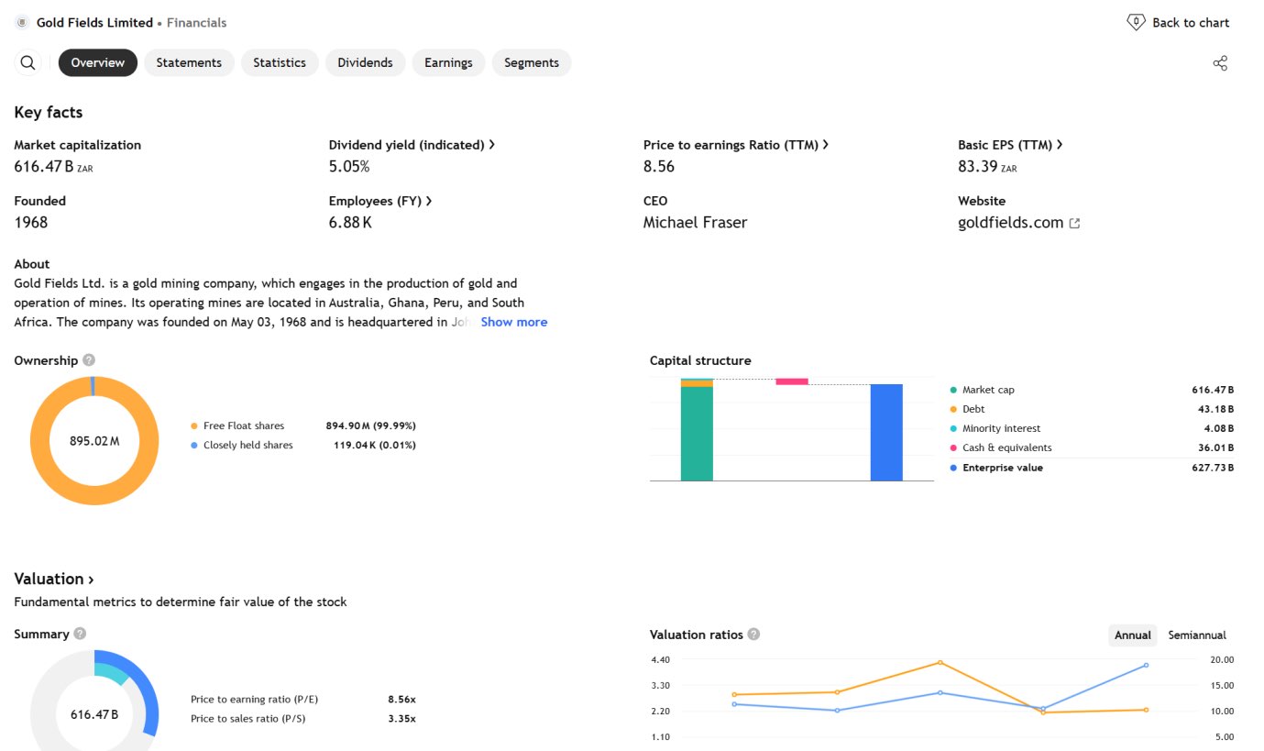Switch to the Segments tab

[532, 62]
